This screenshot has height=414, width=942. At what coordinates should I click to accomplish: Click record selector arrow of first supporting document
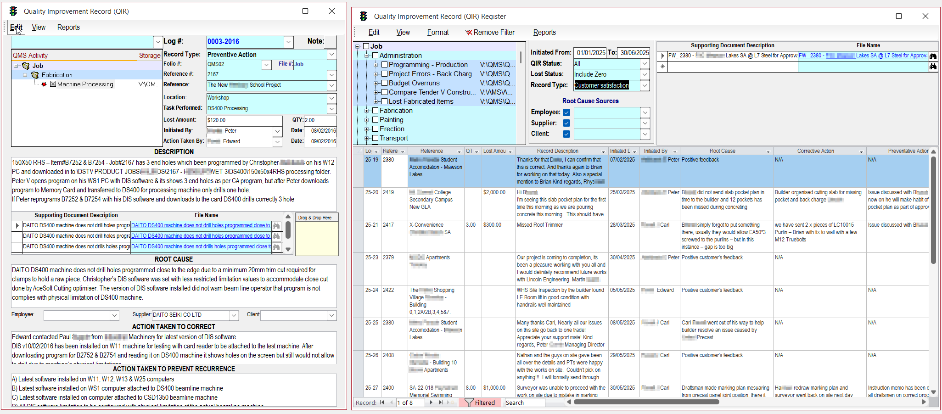coord(17,225)
